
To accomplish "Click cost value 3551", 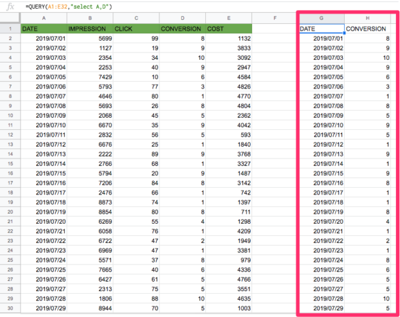I will 229,289.
